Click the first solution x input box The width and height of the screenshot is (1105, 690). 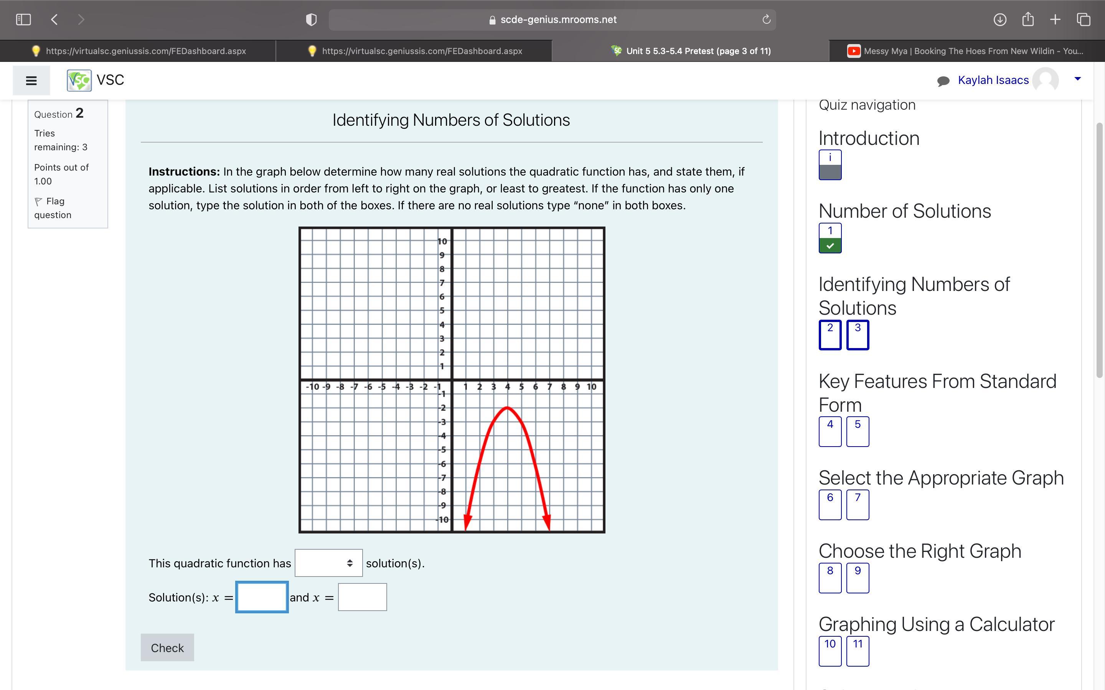(x=262, y=597)
